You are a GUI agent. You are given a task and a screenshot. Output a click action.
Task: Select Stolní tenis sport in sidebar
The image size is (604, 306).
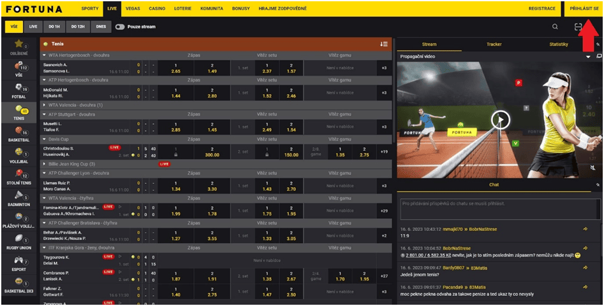pyautogui.click(x=19, y=177)
